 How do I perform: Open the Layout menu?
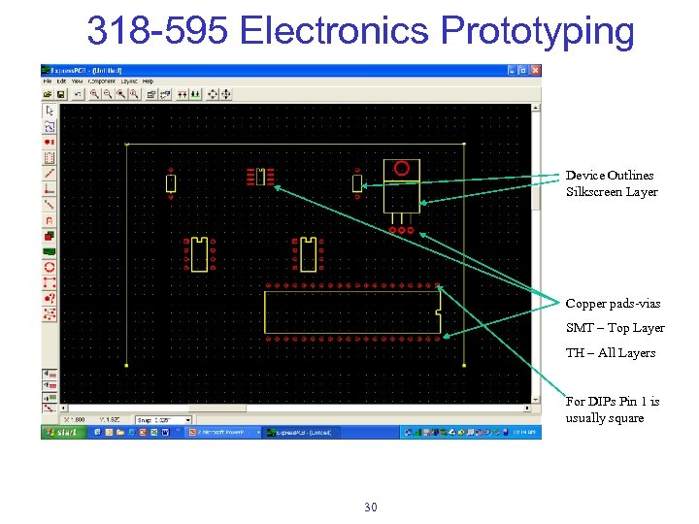(129, 82)
